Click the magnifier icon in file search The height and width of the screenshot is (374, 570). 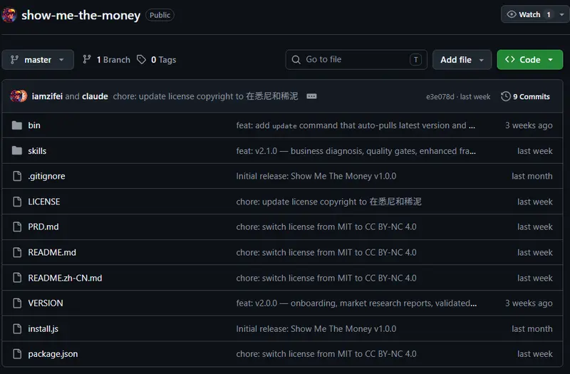tap(296, 60)
